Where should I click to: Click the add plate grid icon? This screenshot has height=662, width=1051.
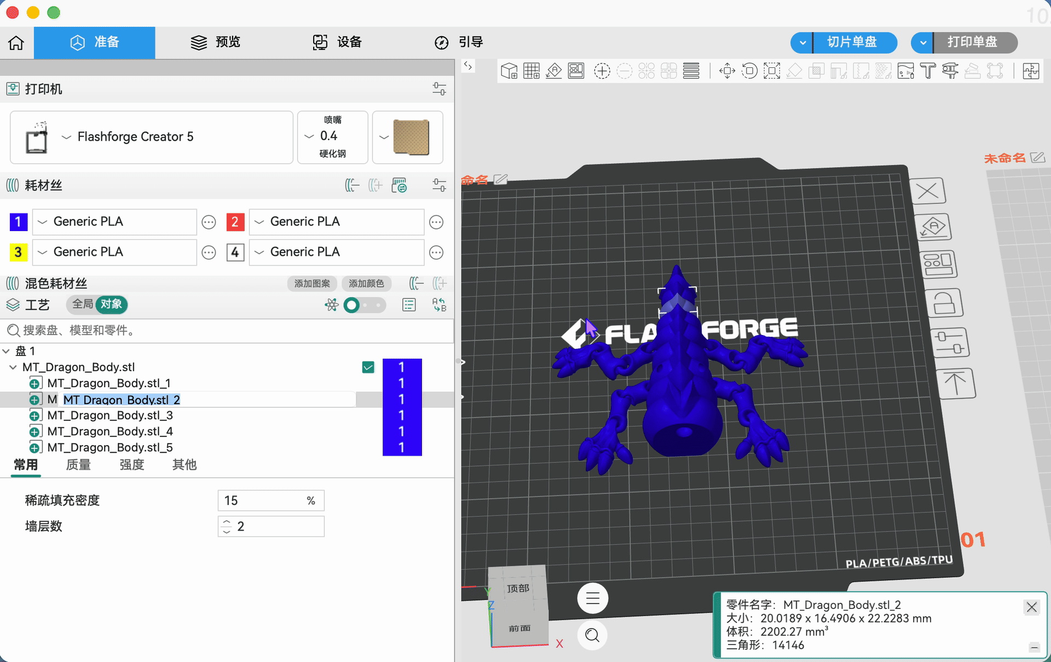pos(532,71)
